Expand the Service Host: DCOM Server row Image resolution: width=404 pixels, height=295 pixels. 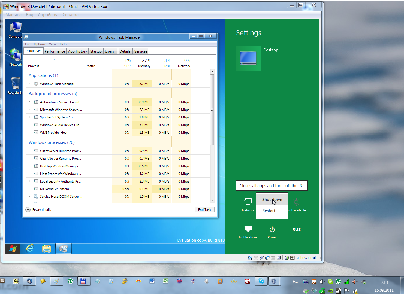[x=29, y=196]
